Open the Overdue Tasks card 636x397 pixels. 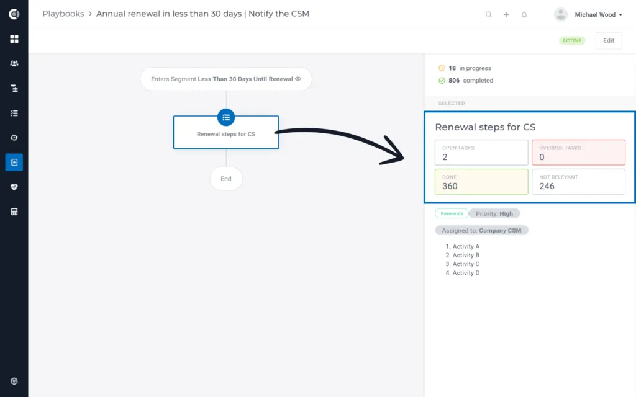click(578, 153)
